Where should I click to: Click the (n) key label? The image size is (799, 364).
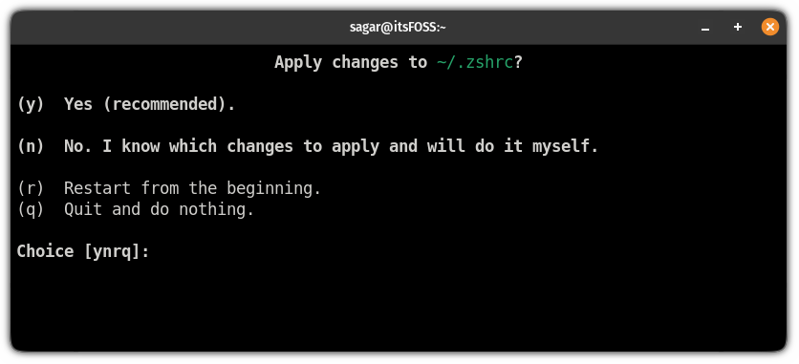point(31,146)
